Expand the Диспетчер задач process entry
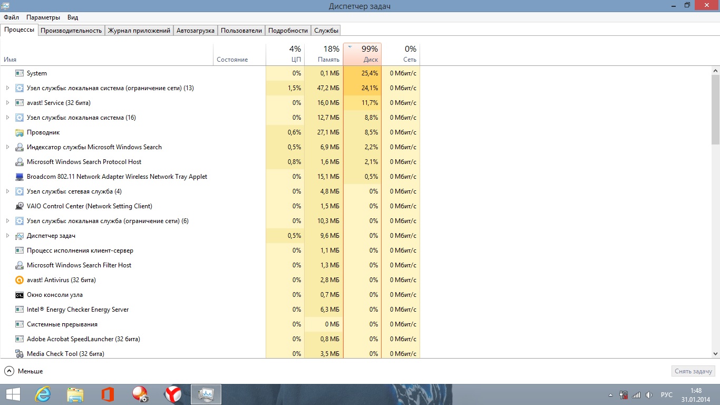720x405 pixels. tap(7, 236)
